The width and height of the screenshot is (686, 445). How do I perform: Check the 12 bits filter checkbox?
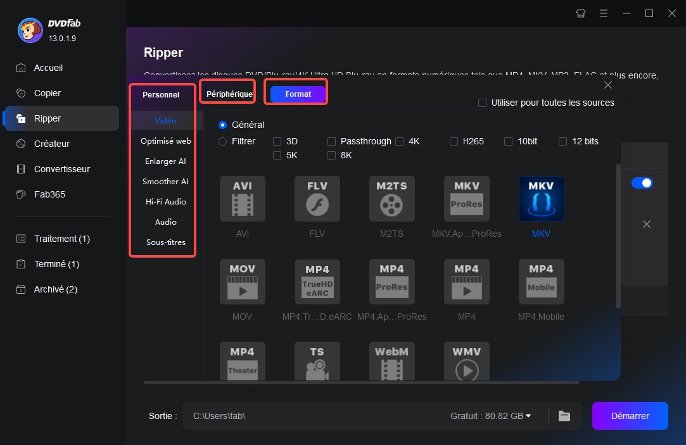click(x=563, y=142)
